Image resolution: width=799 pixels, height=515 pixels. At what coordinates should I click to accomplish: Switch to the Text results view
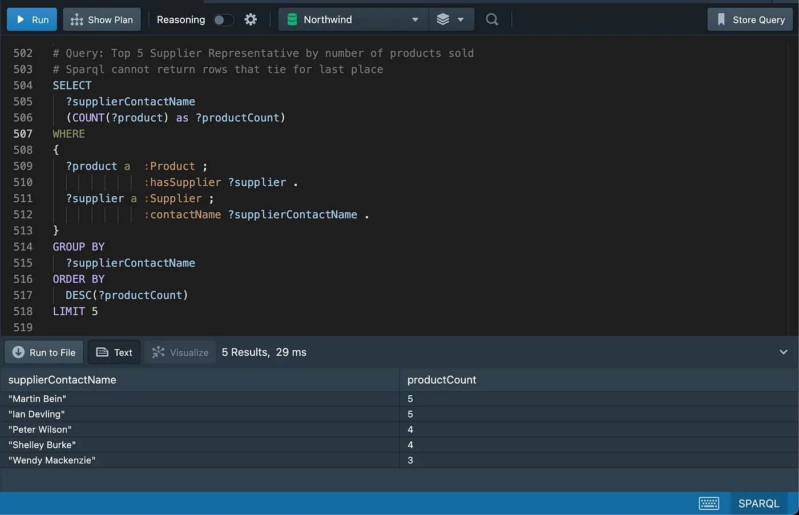(114, 352)
